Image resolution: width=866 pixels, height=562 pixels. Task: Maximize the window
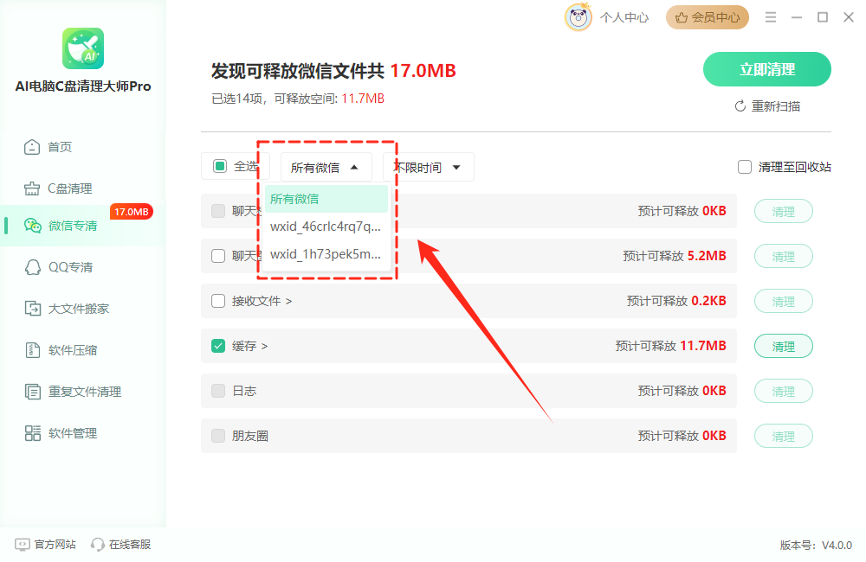coord(823,17)
